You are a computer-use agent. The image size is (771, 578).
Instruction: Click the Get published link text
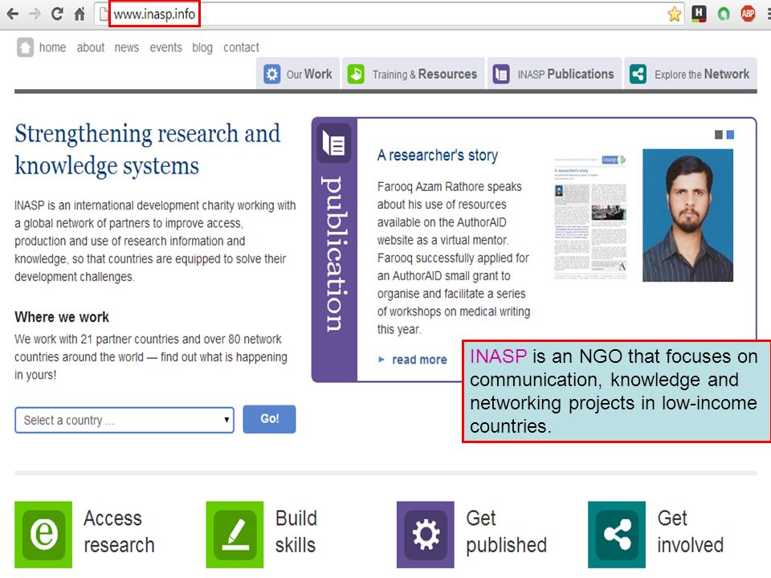point(507,531)
